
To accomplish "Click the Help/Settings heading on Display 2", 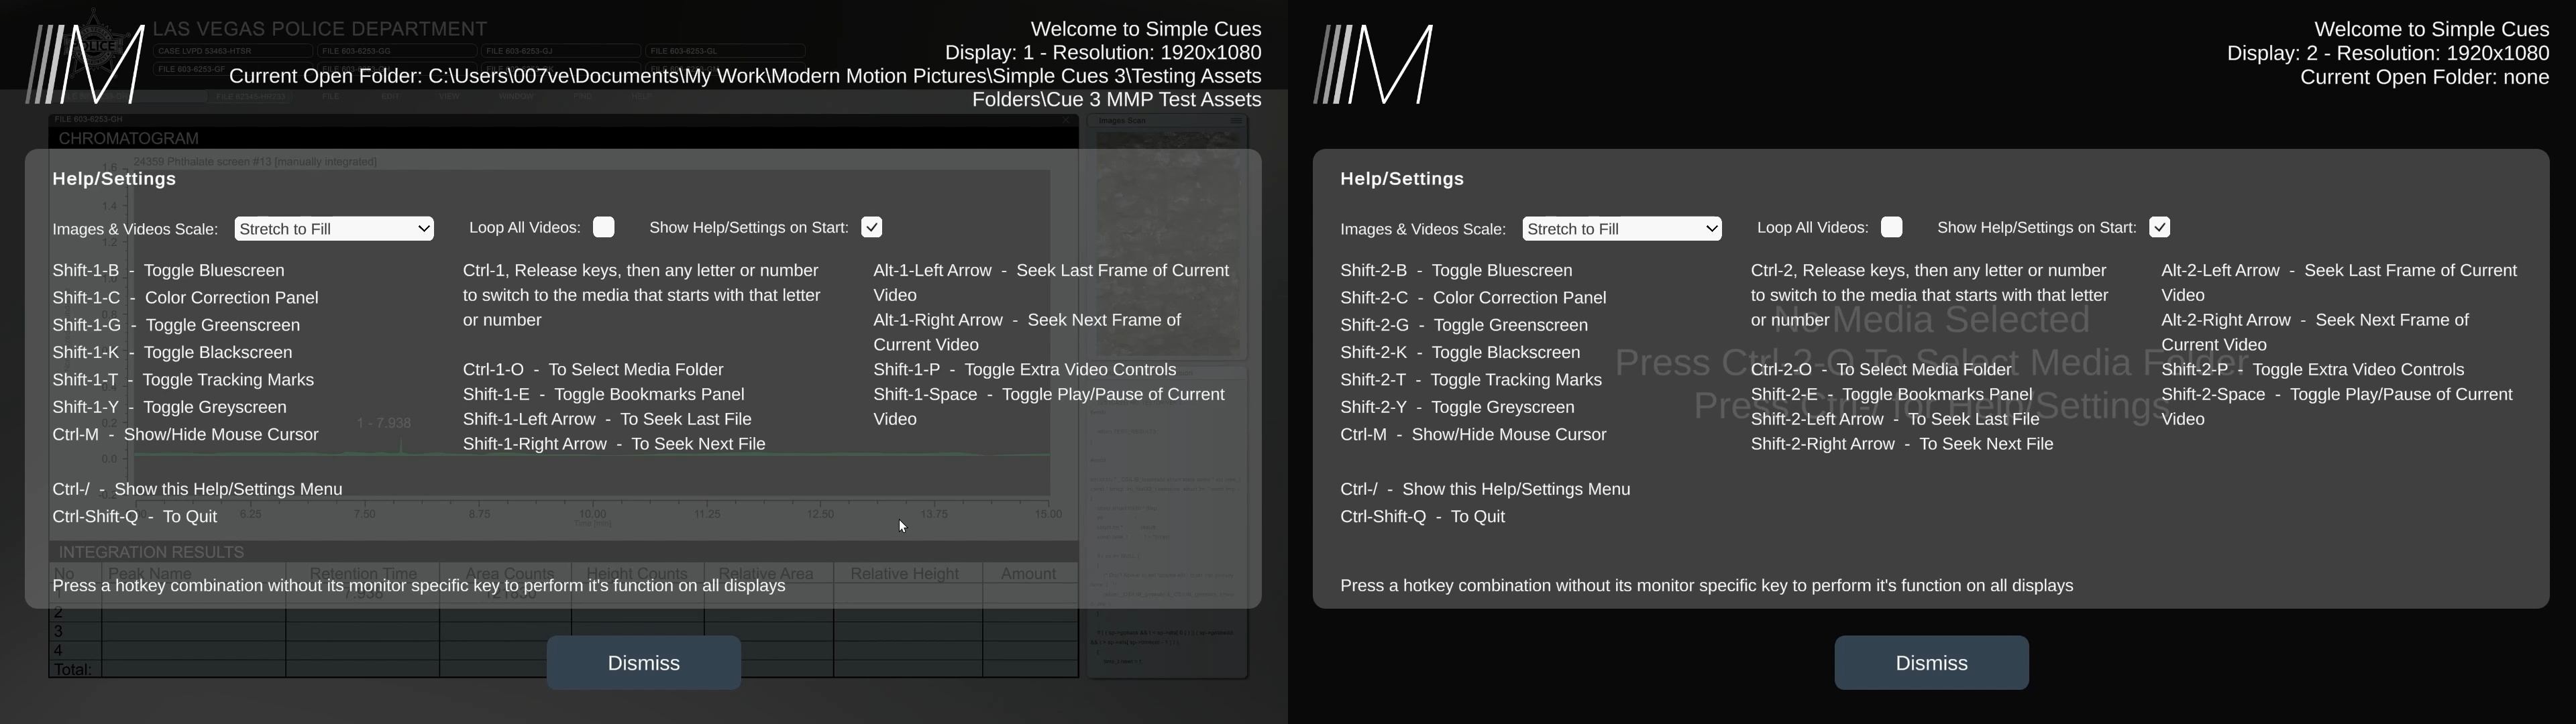I will [x=1402, y=179].
